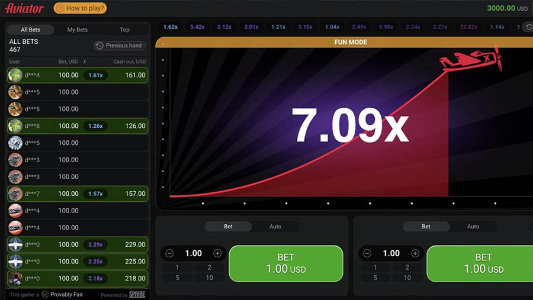
Task: Place bet with first green BET button
Action: [x=285, y=263]
